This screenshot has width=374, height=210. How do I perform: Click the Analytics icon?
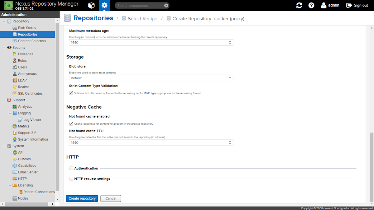[x=15, y=107]
